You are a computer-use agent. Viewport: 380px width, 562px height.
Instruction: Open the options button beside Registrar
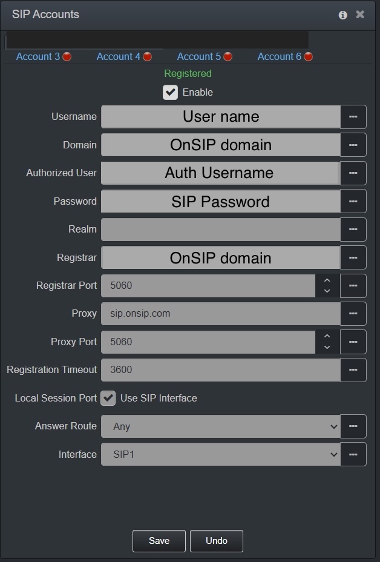(353, 258)
